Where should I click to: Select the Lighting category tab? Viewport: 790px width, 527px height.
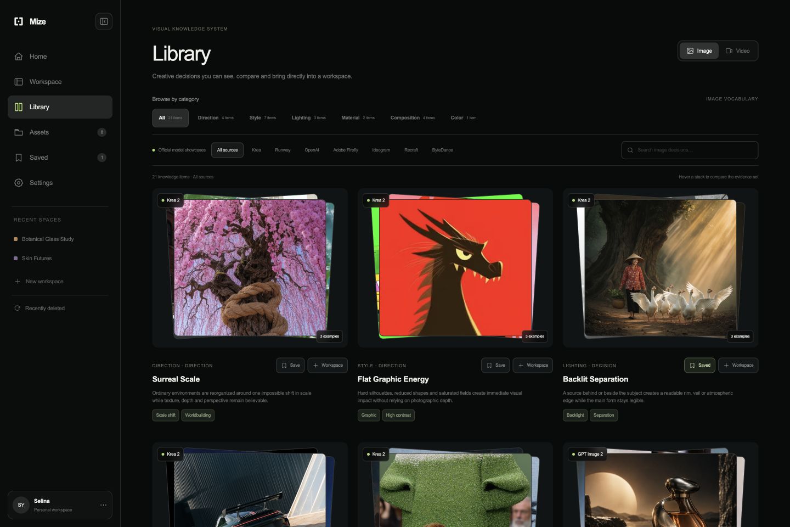(x=308, y=118)
